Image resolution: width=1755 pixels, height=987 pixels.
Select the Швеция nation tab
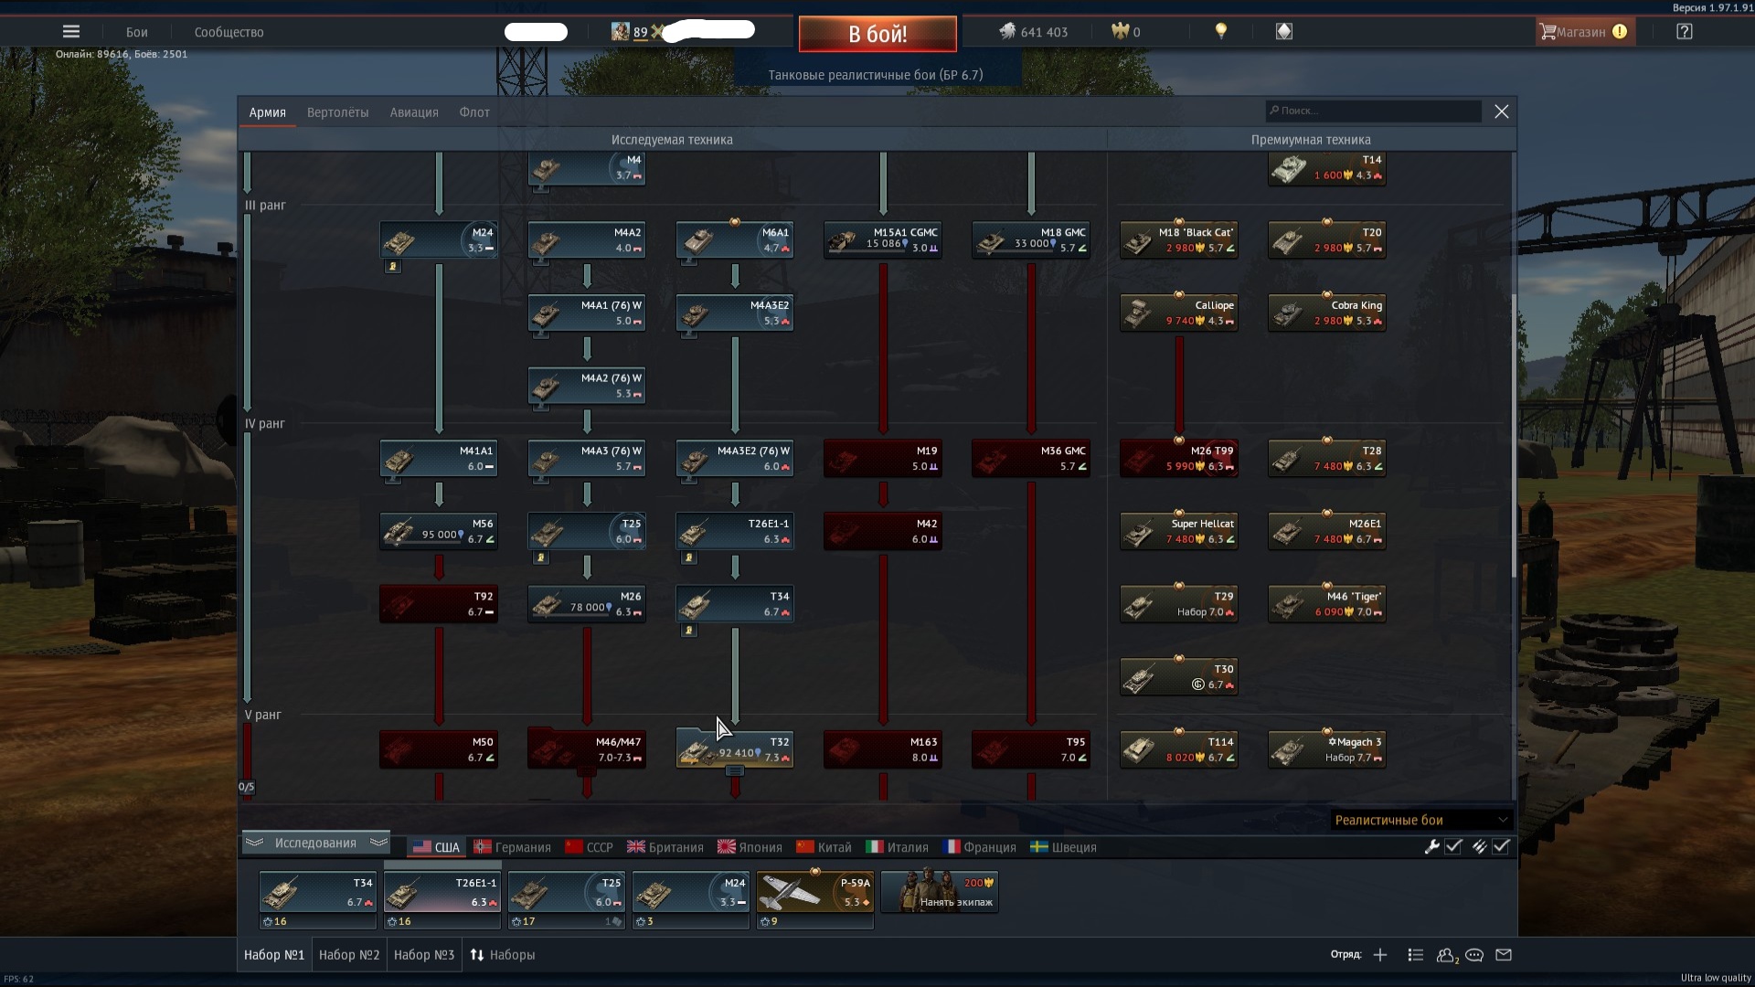click(x=1064, y=847)
